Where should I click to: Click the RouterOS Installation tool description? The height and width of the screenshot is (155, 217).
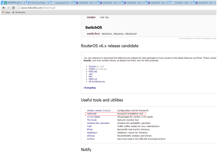pyautogui.click(x=130, y=114)
